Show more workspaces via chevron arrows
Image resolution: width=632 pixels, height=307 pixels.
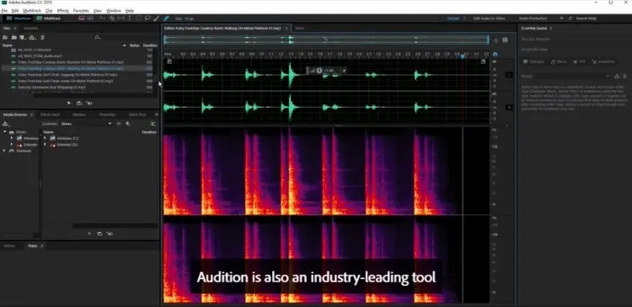562,19
